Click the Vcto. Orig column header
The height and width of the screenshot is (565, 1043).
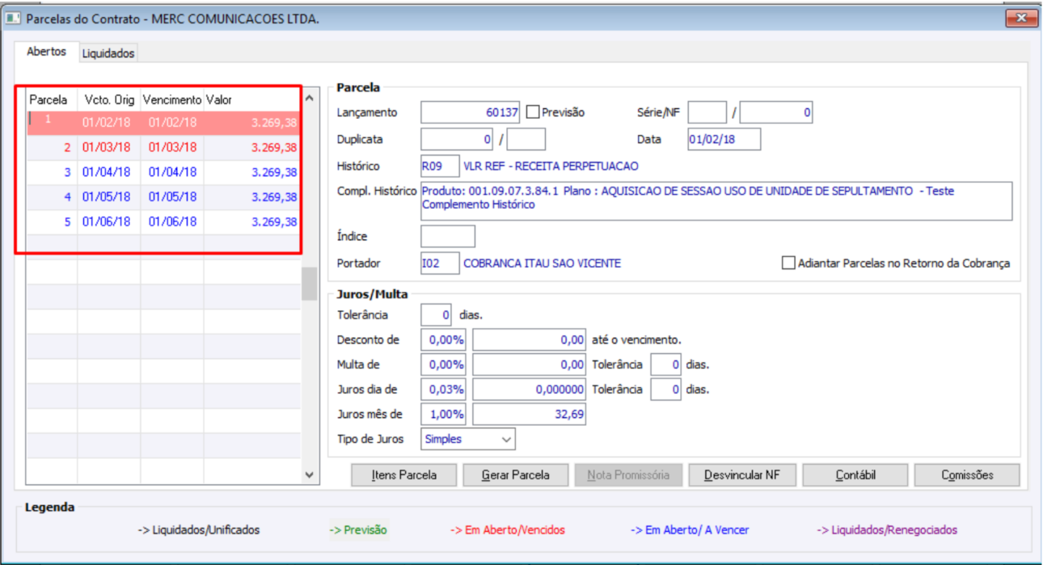tap(108, 100)
